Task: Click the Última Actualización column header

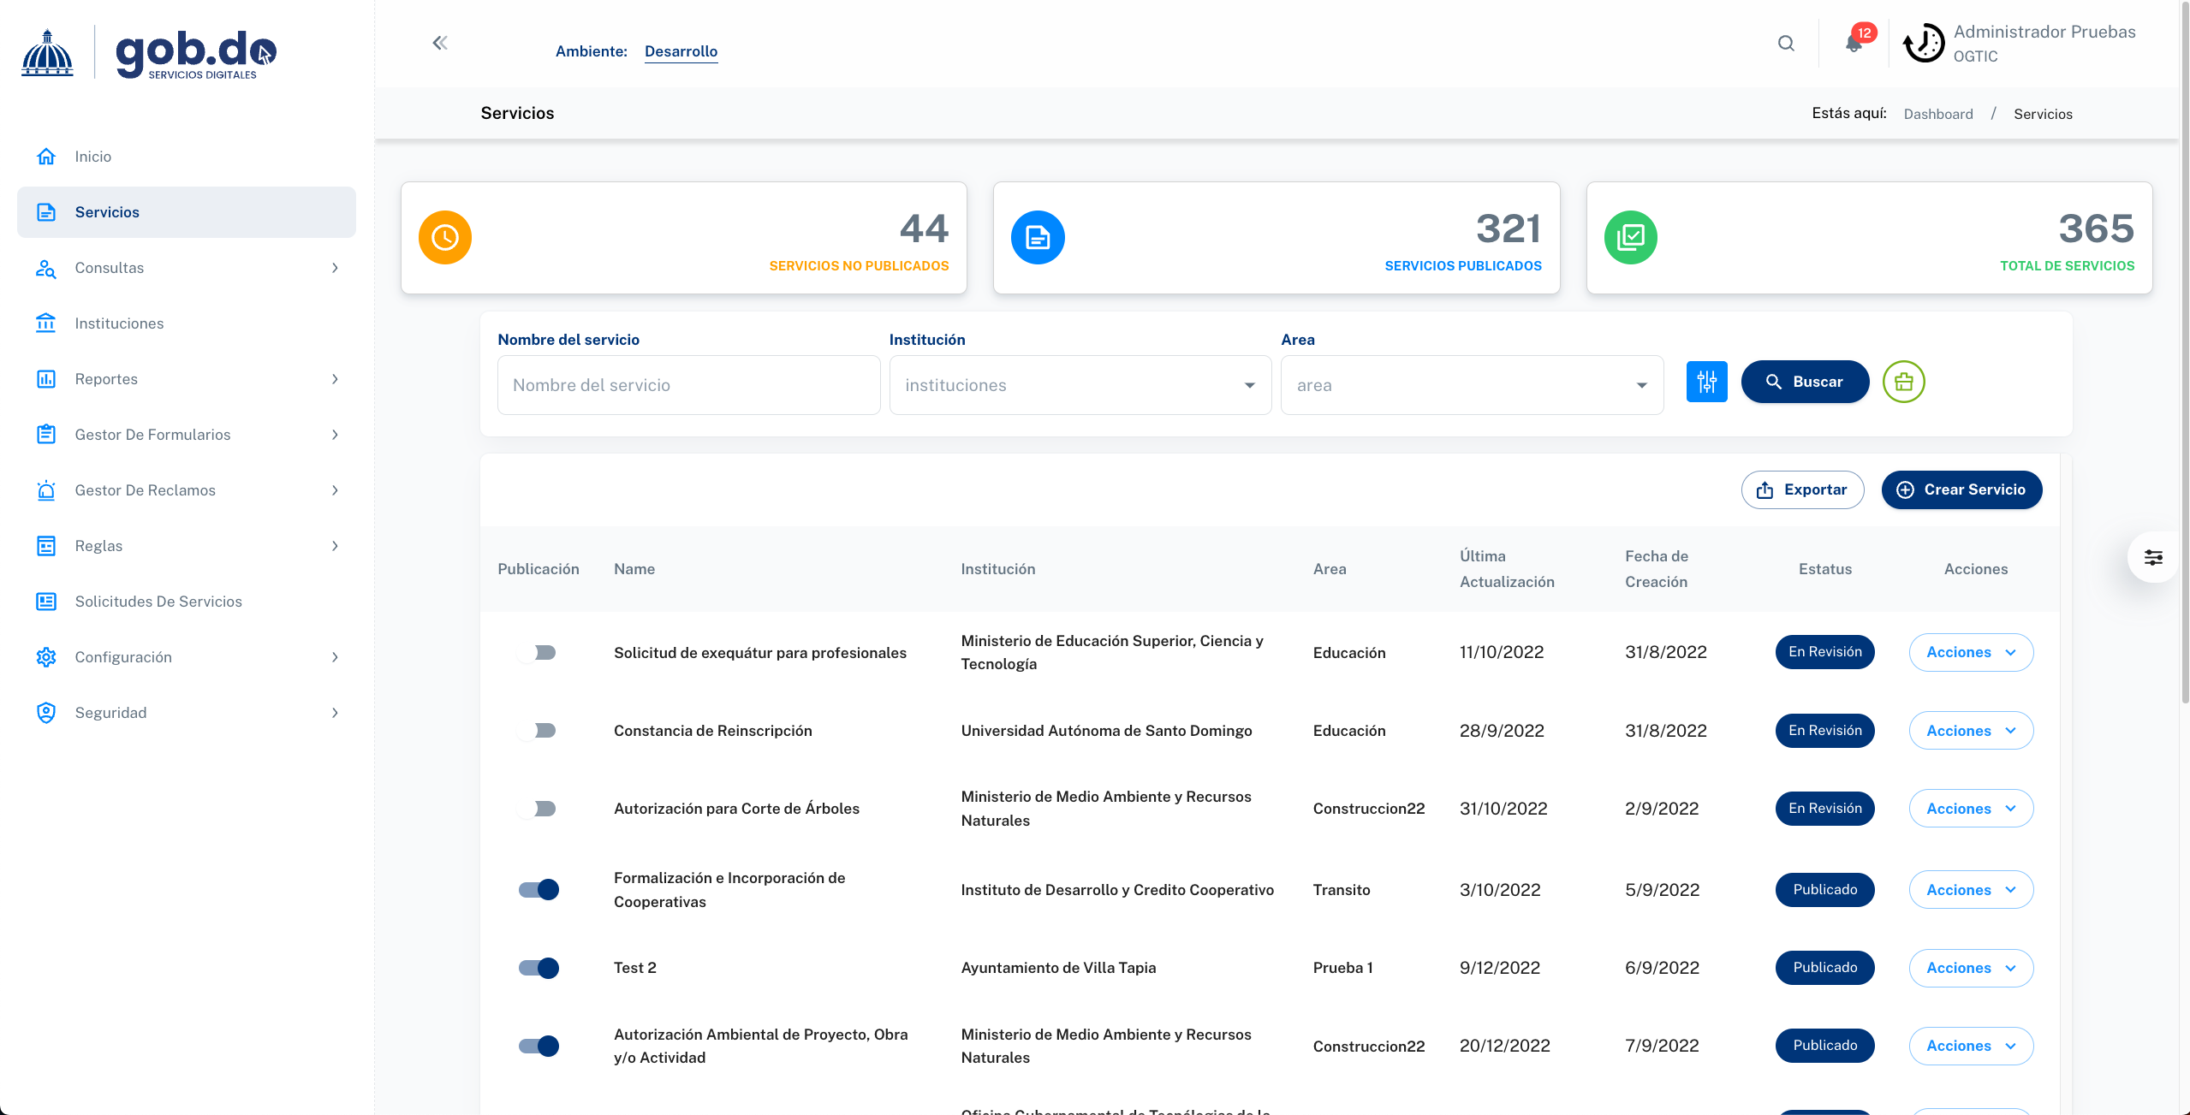Action: (x=1507, y=569)
